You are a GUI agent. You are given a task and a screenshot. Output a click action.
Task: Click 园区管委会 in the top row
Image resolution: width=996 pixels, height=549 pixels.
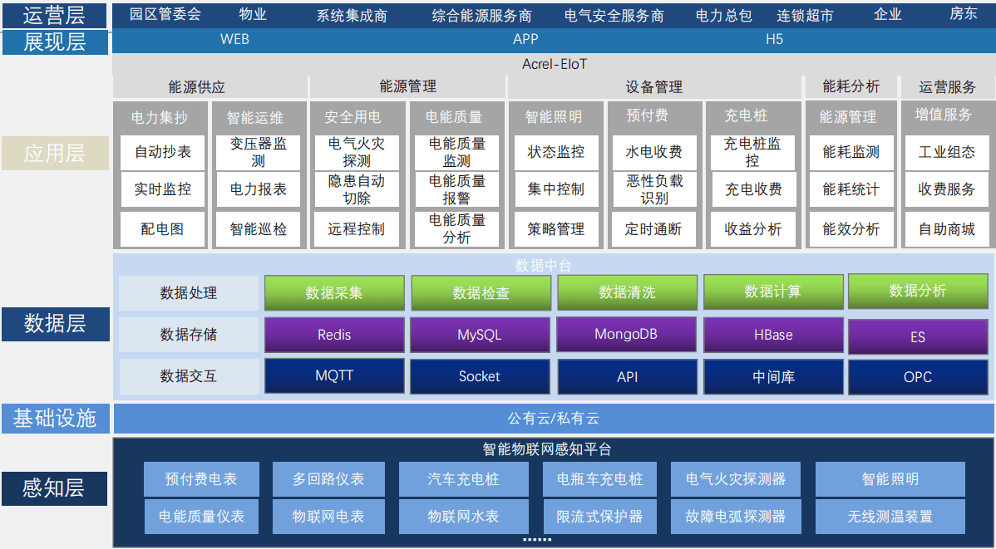[x=165, y=15]
